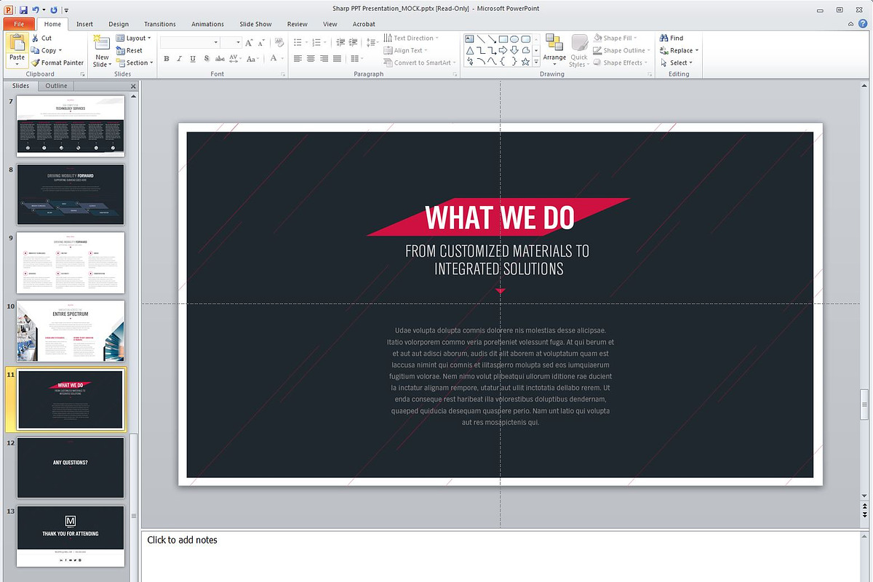Pick the 5-point star shape
Screen dimensions: 873x582
click(525, 61)
